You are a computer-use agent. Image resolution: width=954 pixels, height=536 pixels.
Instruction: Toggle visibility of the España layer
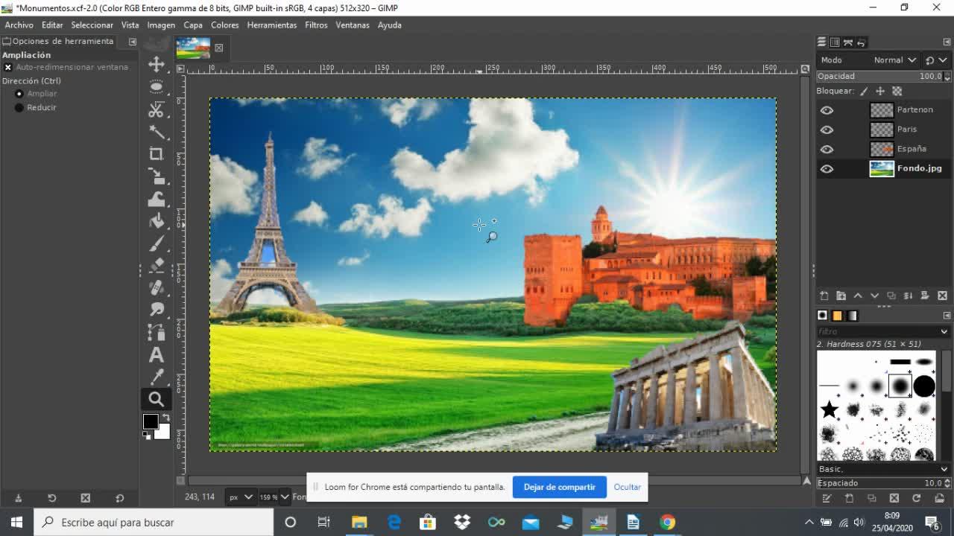click(x=827, y=149)
